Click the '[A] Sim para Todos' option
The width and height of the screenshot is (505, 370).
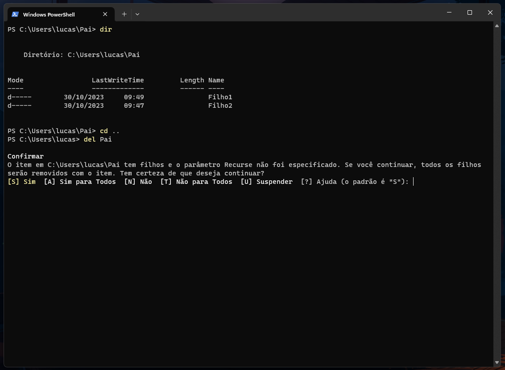coord(80,182)
